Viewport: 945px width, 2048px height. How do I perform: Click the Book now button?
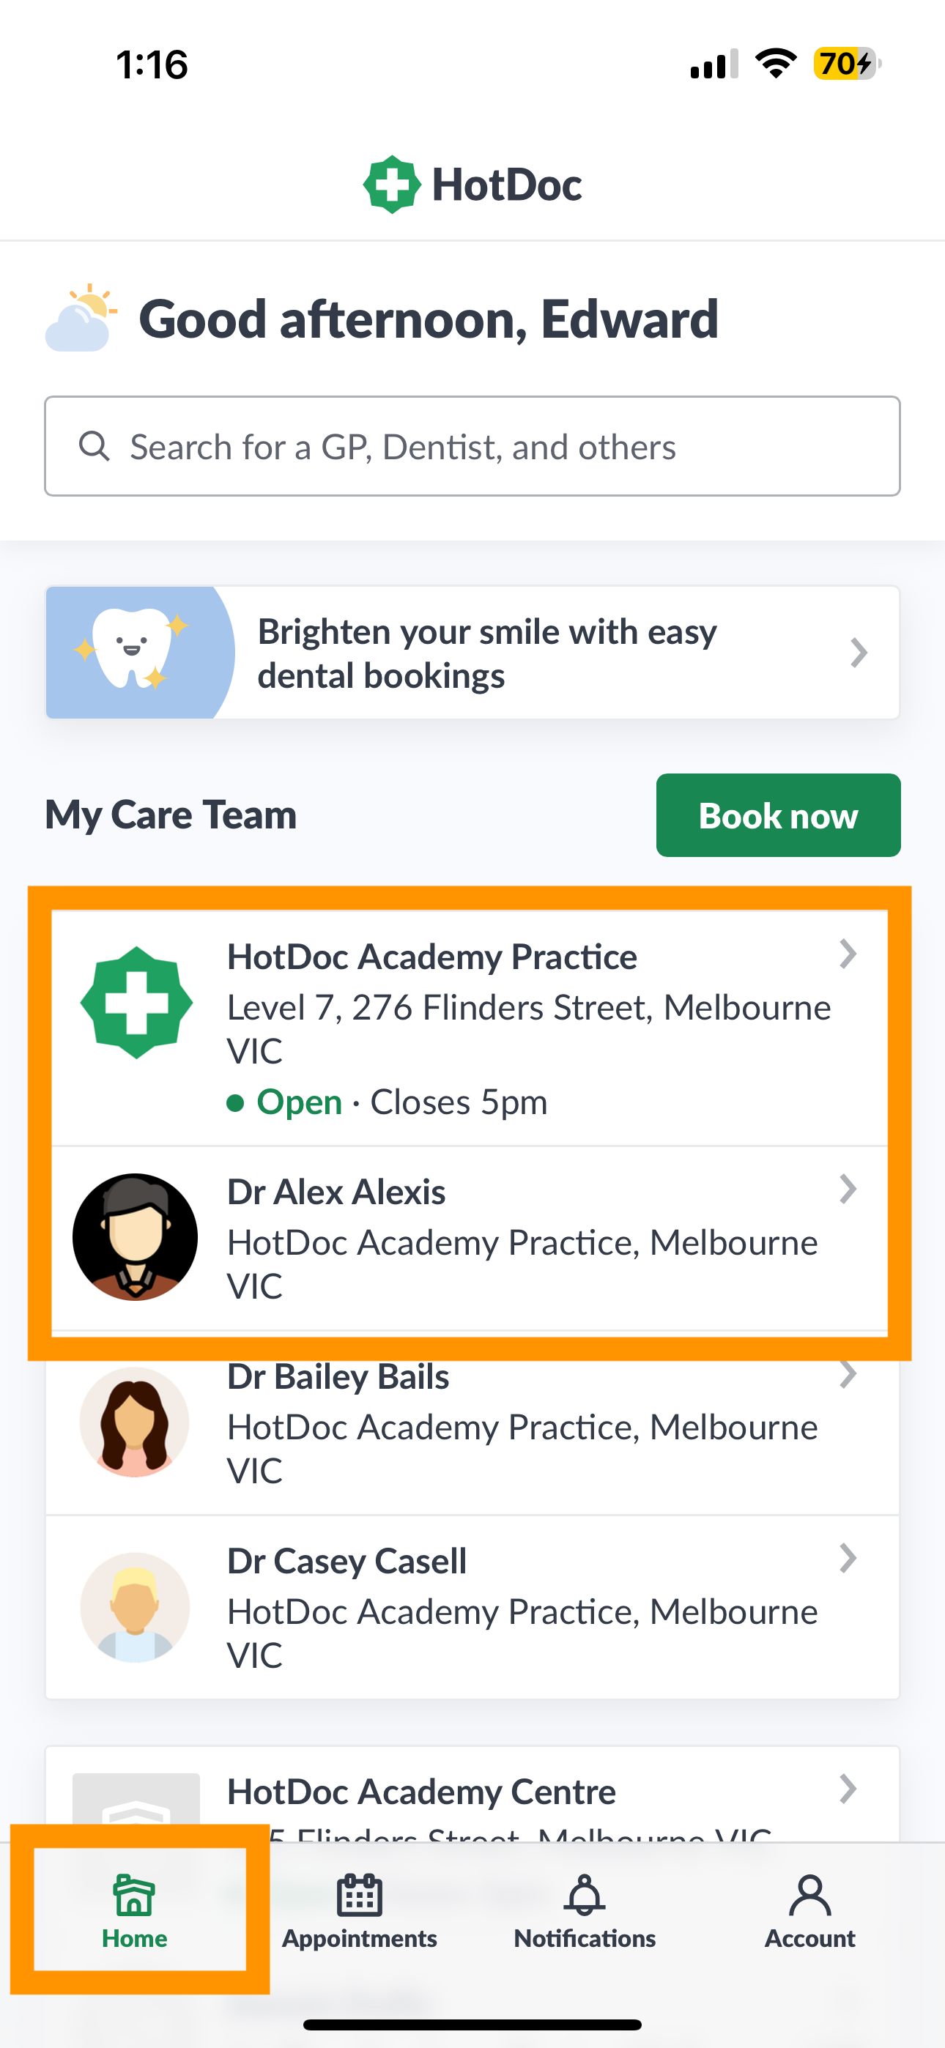click(778, 815)
